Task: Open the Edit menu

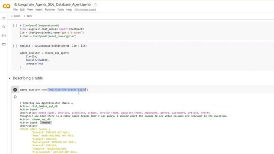Action: pos(22,9)
